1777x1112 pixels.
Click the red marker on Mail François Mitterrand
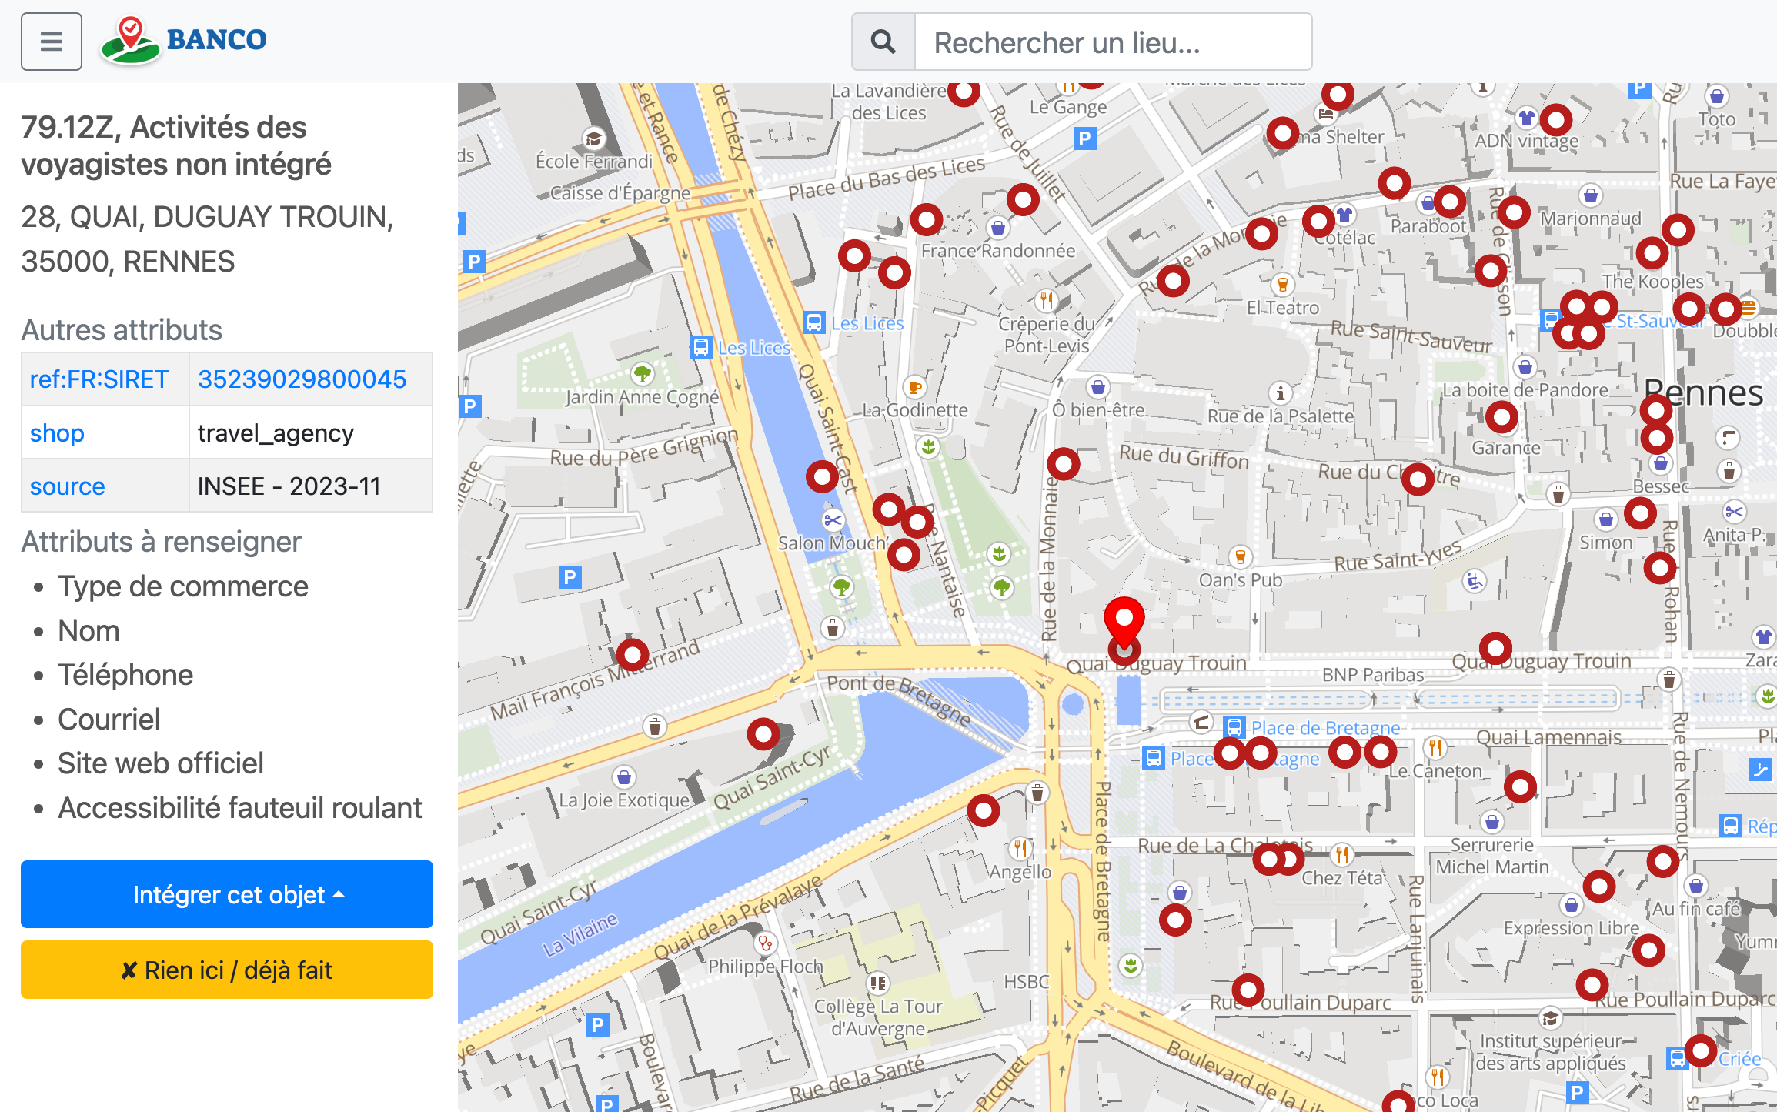632,655
